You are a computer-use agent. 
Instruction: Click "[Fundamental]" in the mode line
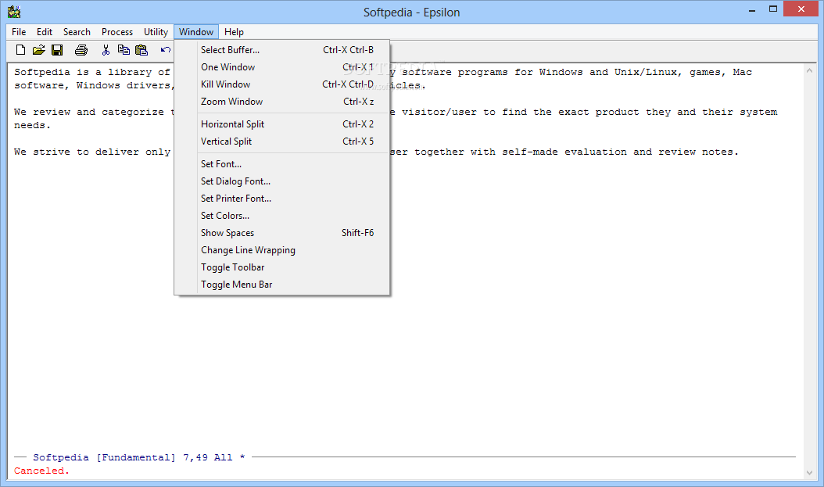point(136,457)
